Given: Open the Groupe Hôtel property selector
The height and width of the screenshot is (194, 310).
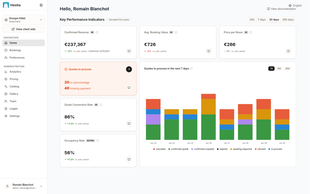Looking at the screenshot, I should (x=24, y=20).
